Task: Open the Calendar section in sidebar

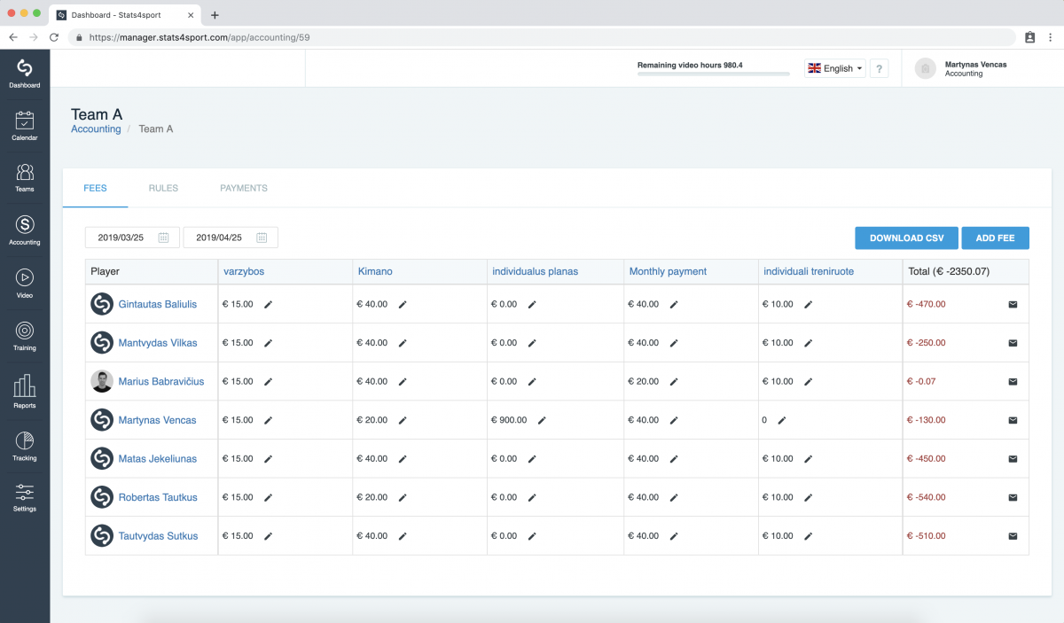Action: click(x=25, y=126)
